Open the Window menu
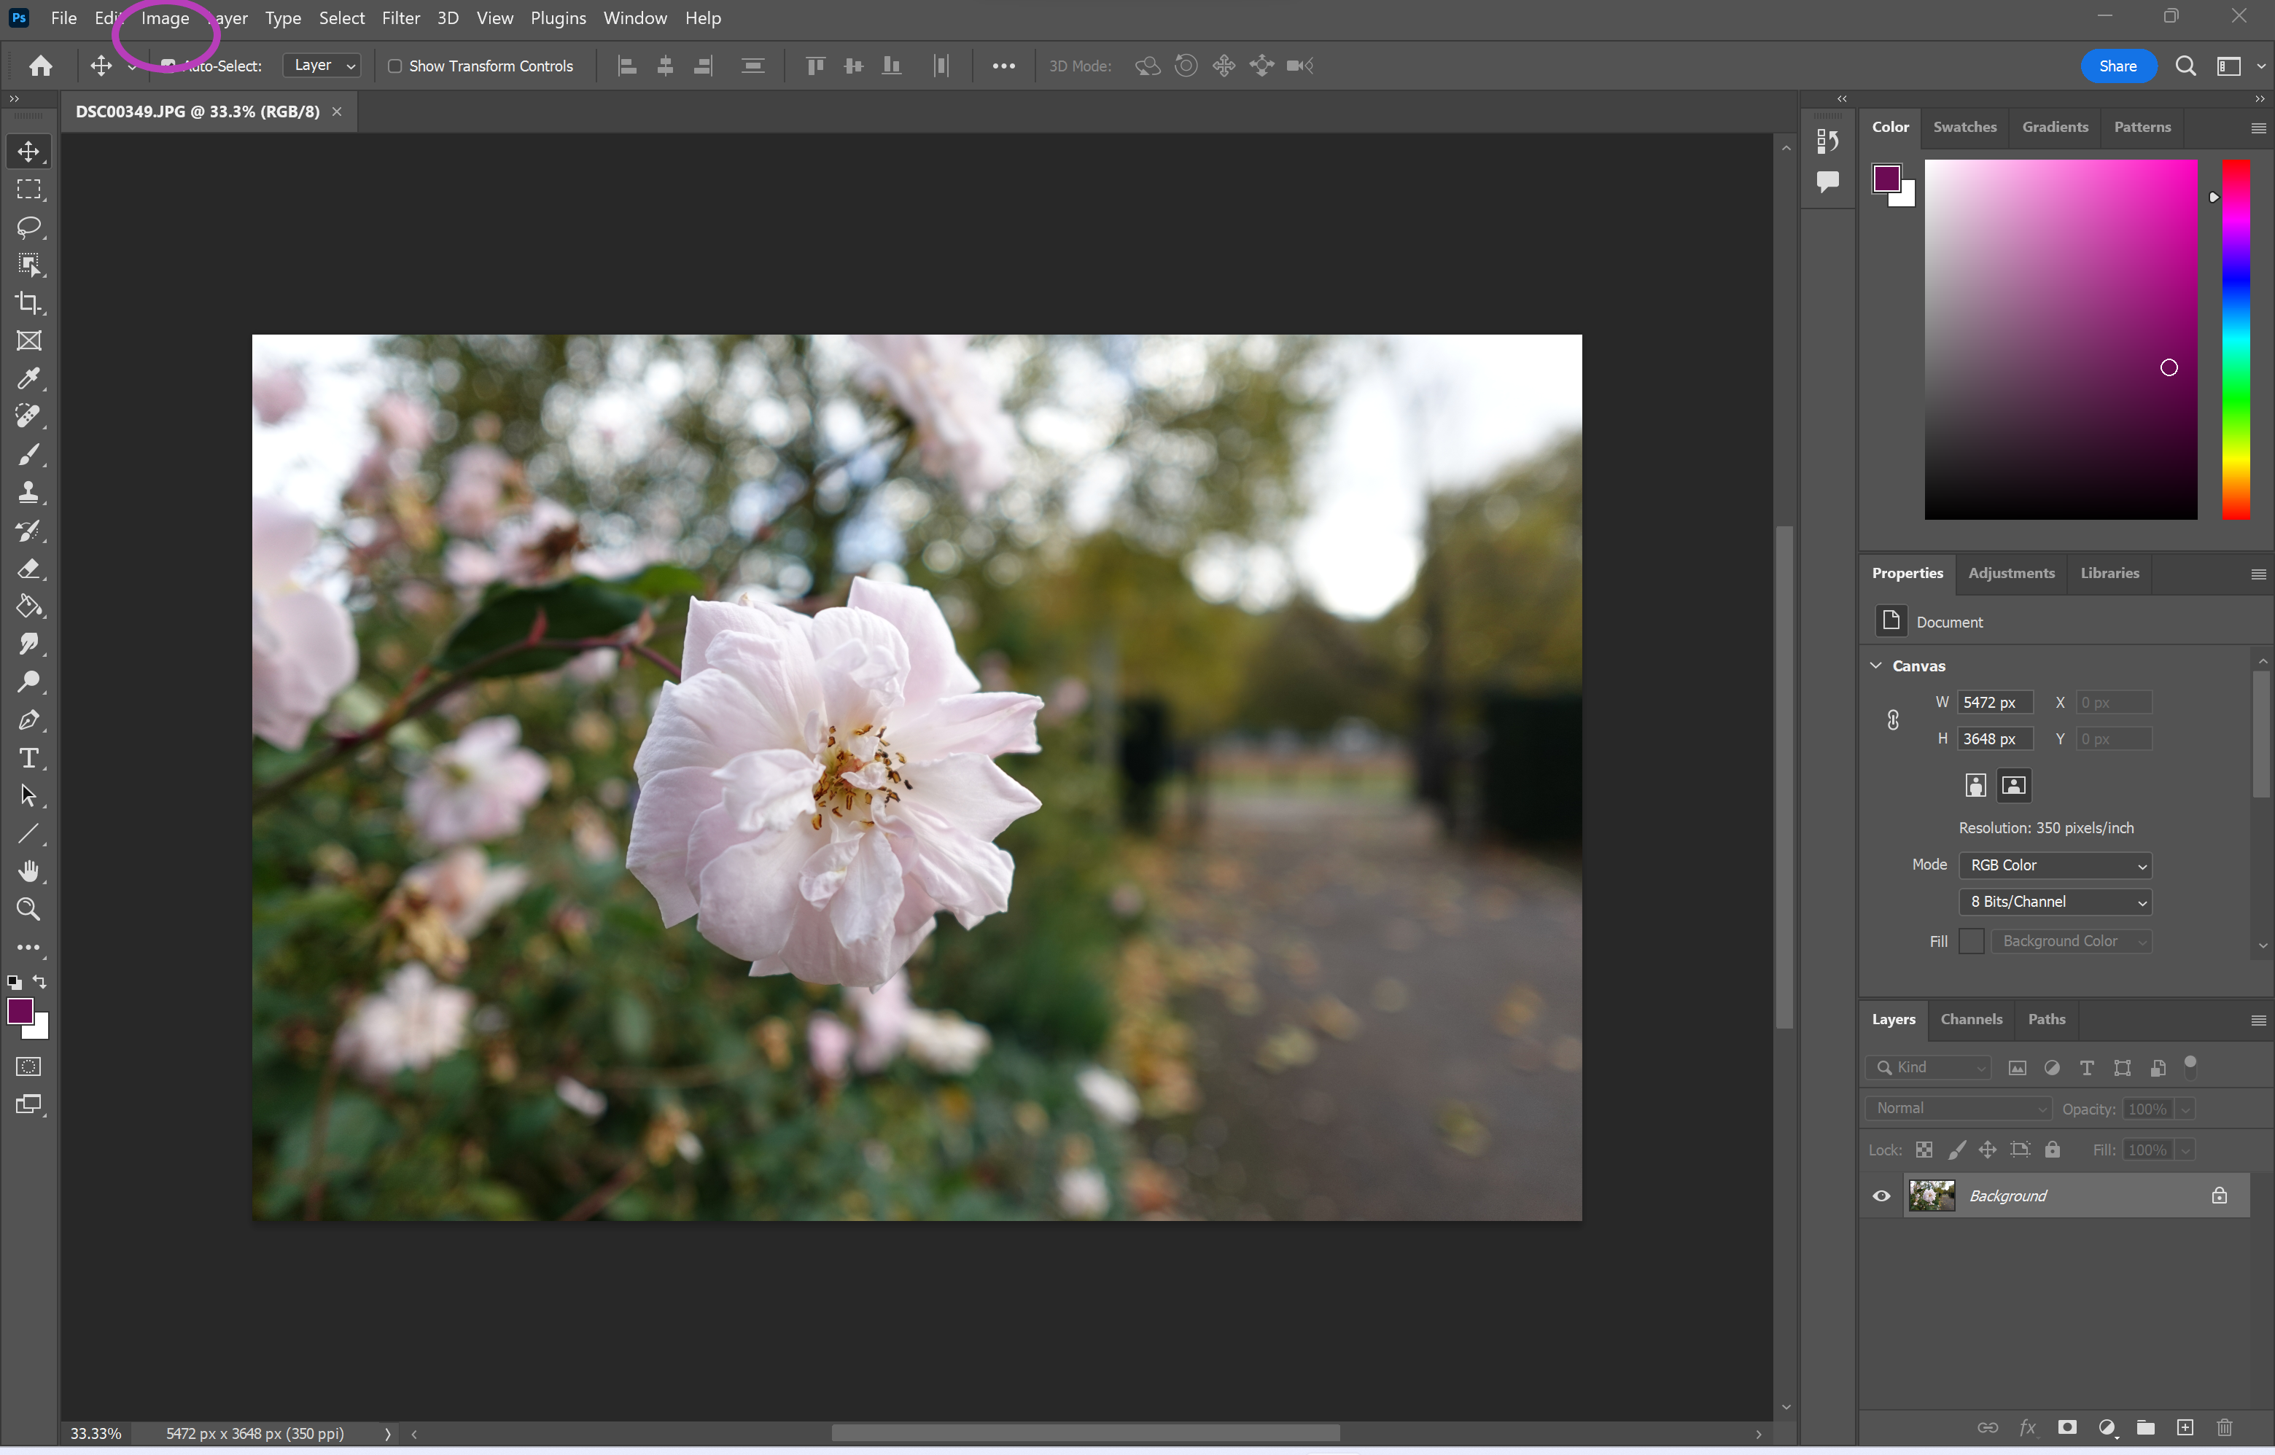This screenshot has width=2275, height=1455. point(635,18)
